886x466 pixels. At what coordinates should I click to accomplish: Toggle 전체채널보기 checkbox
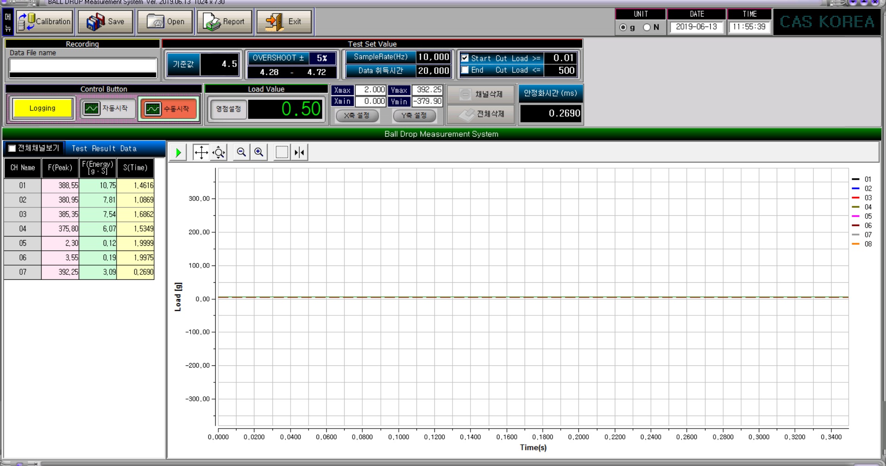click(12, 148)
